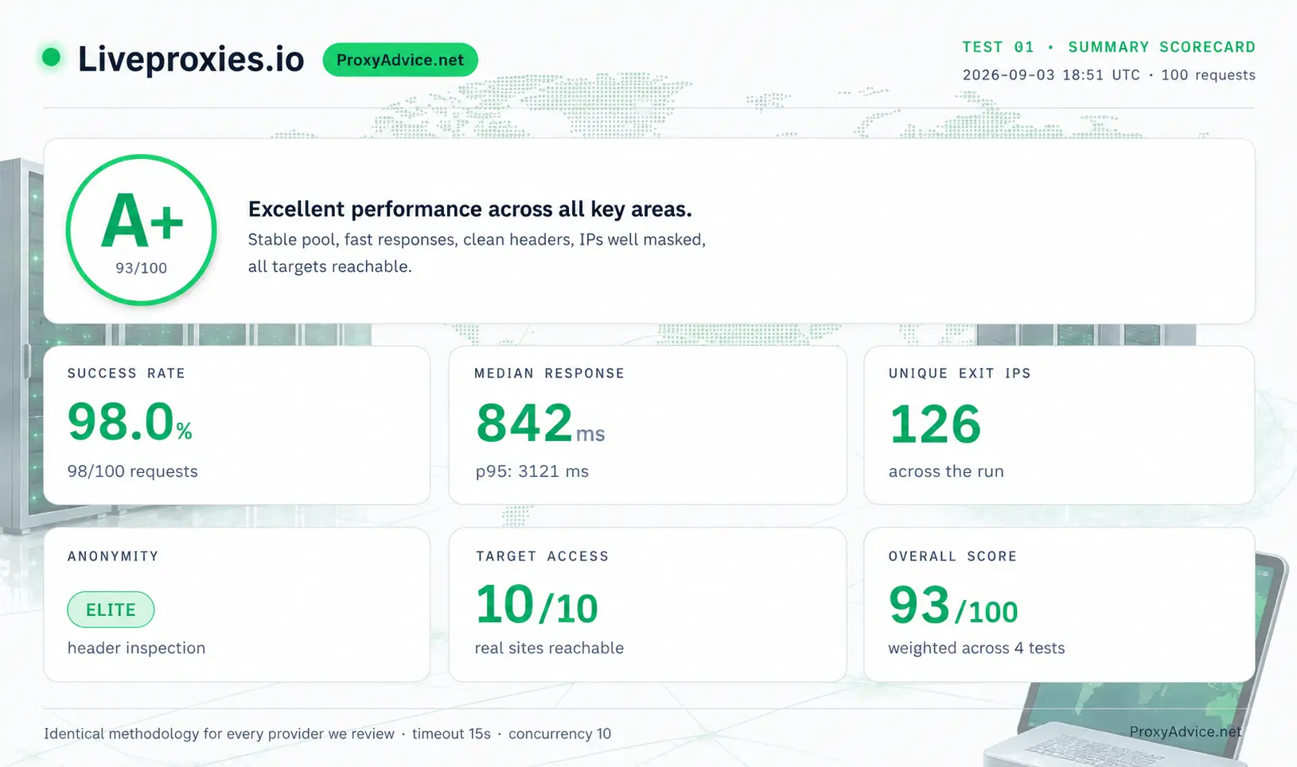The height and width of the screenshot is (767, 1297).
Task: Click the '98/100 requests' caption
Action: coord(133,471)
